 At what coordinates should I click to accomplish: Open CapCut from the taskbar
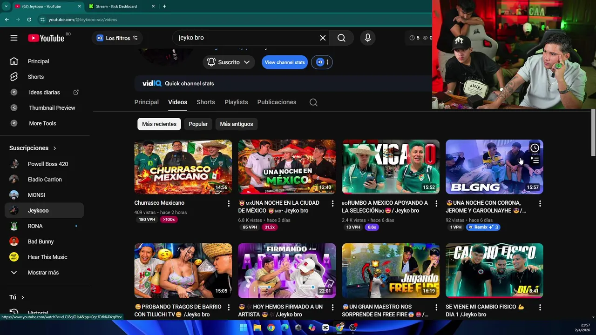click(x=325, y=328)
